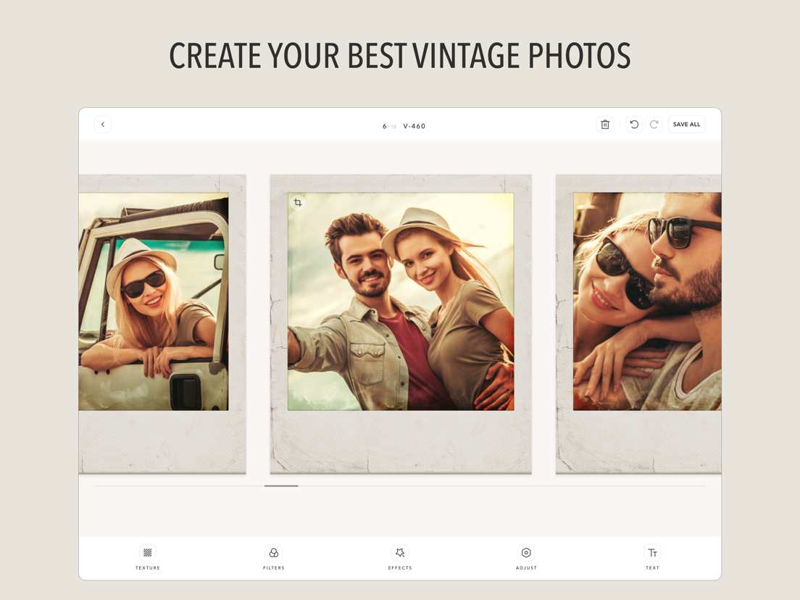Open the Effects panel
Viewport: 800px width, 600px height.
[x=400, y=555]
